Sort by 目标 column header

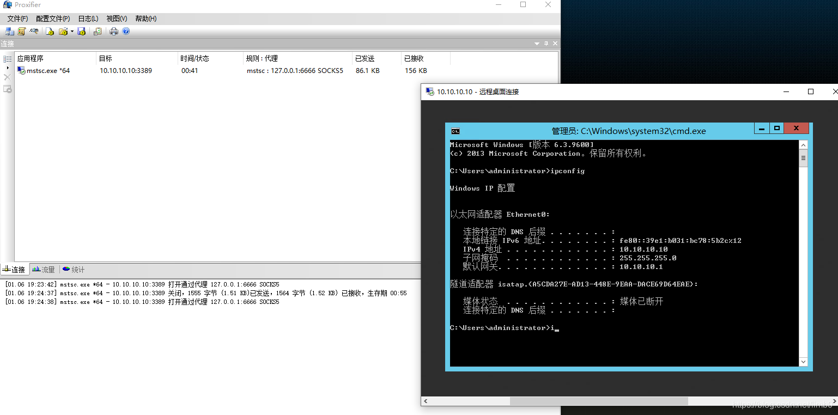click(137, 58)
